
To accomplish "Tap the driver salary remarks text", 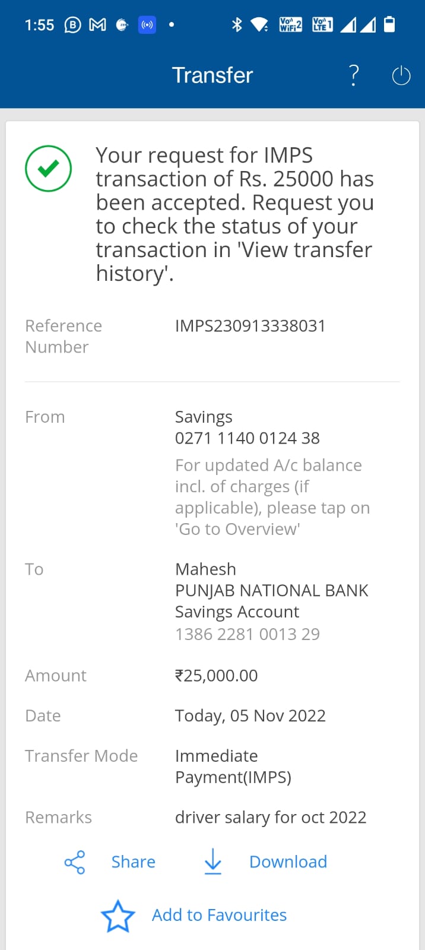I will click(270, 818).
